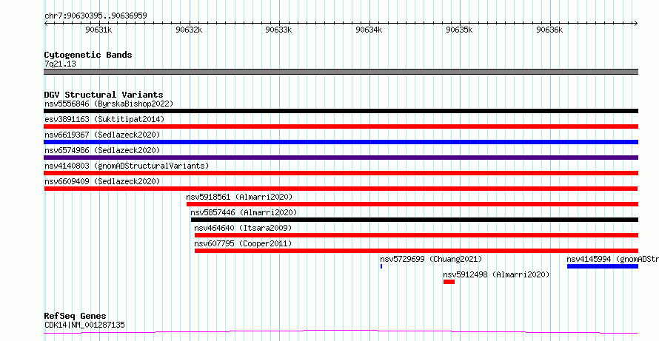This screenshot has width=659, height=341.
Task: Select the red nsv607795 variant bar
Action: coord(416,251)
